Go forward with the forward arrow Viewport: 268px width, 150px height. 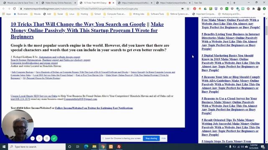(9, 9)
